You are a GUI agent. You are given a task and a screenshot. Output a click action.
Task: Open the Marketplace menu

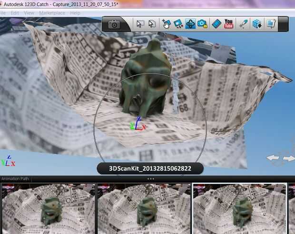click(x=52, y=13)
